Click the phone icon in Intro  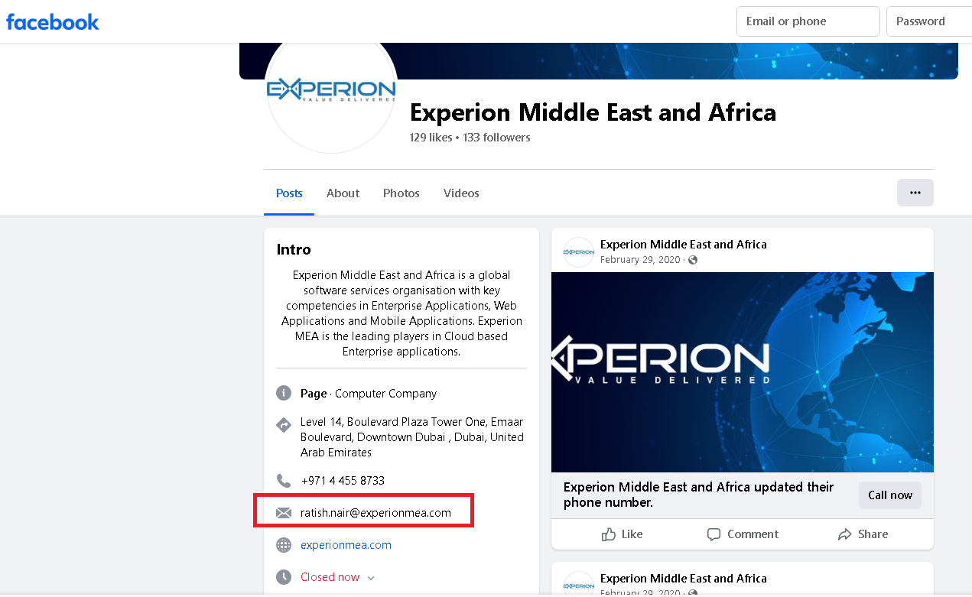[x=284, y=481]
